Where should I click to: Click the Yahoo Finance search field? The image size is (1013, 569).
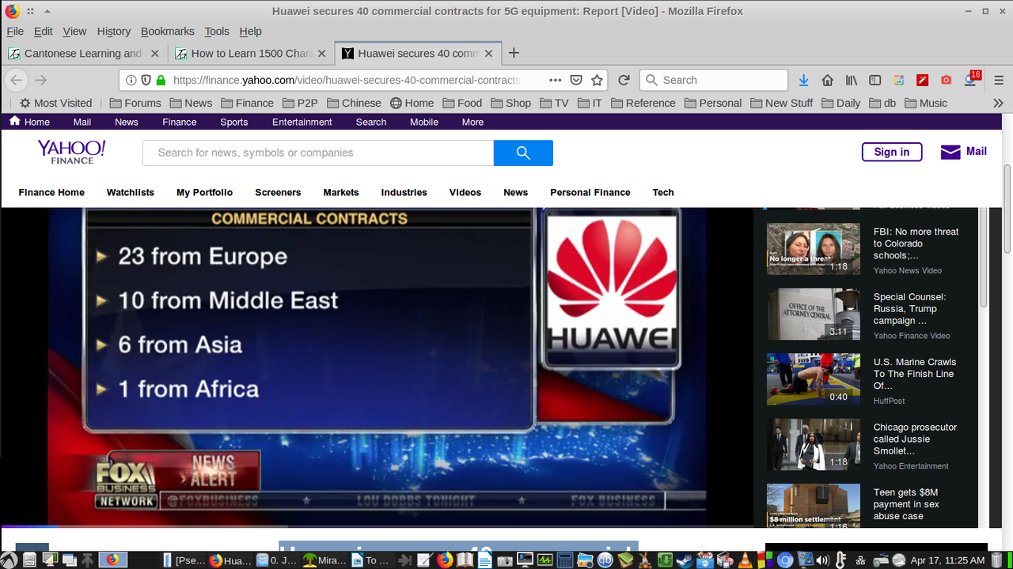(317, 153)
